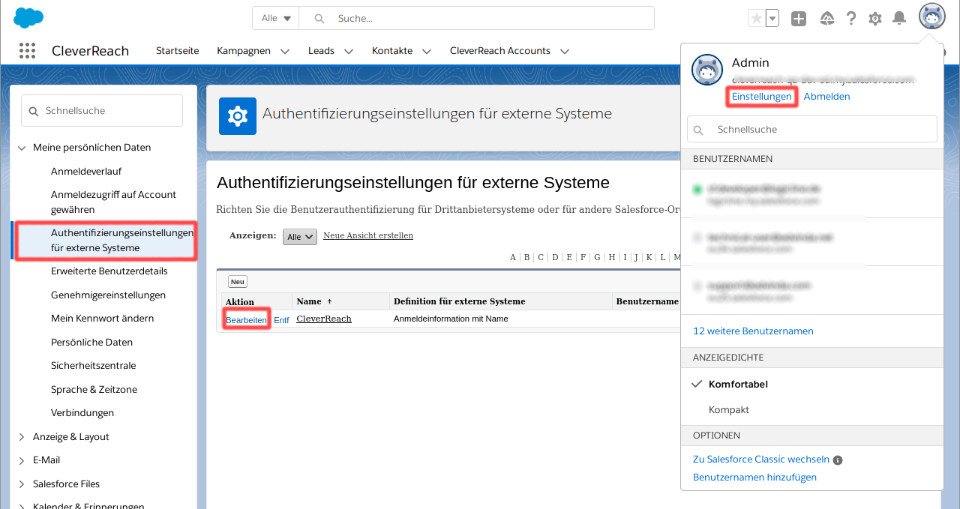Open 'Erweiterte Benutzerdetails' in the sidebar
The image size is (960, 509).
109,271
